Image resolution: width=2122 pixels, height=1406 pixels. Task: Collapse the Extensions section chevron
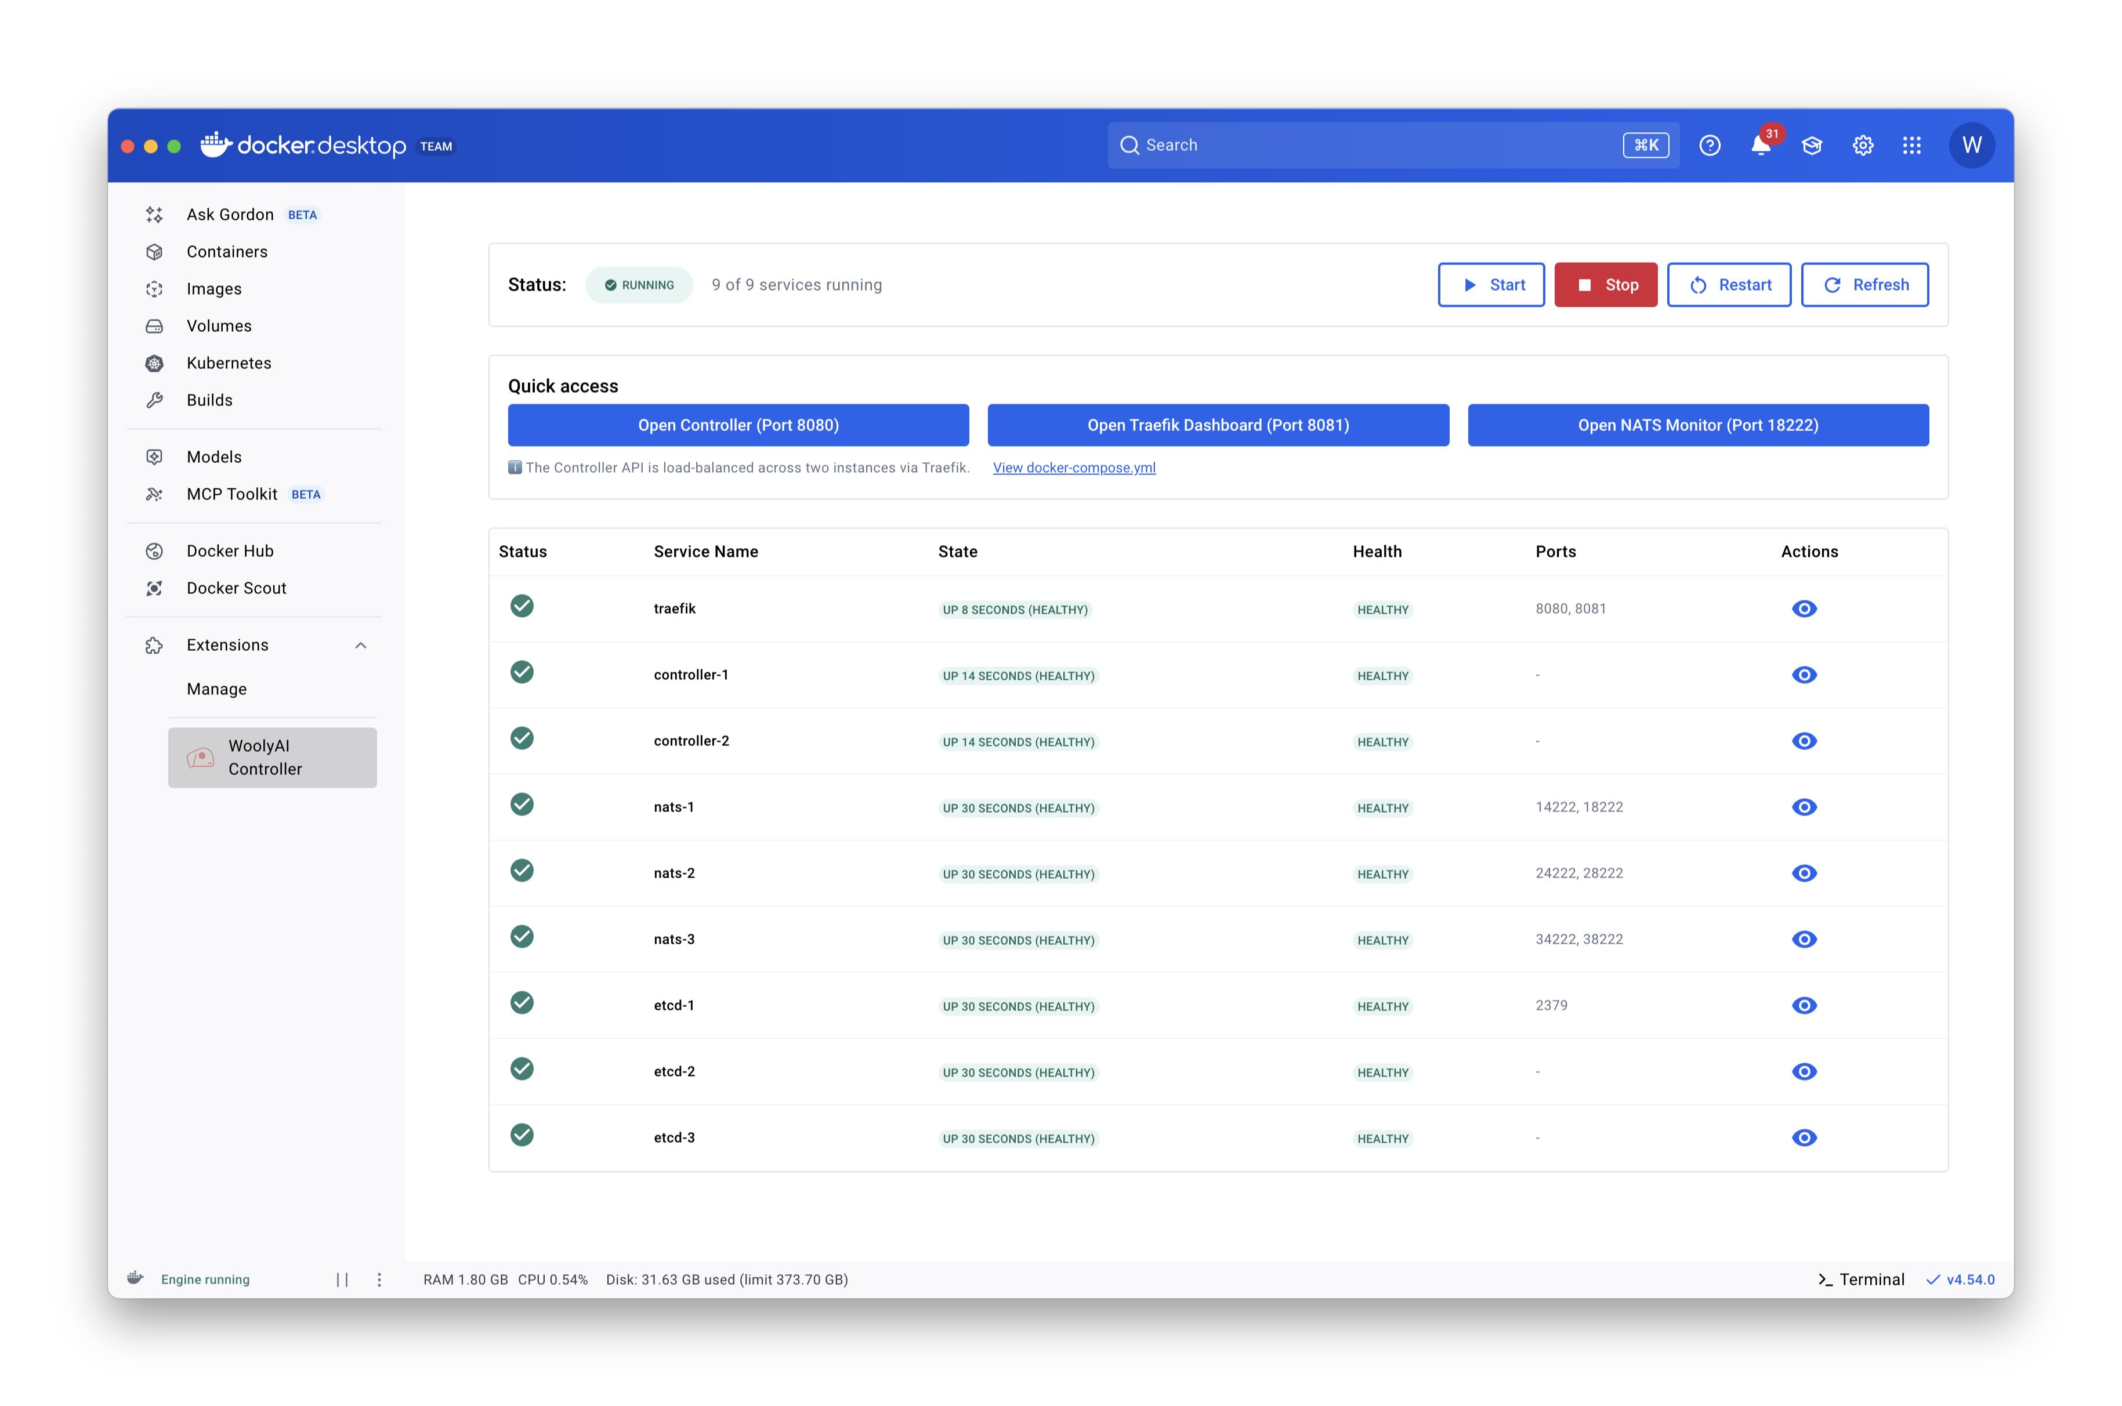361,644
